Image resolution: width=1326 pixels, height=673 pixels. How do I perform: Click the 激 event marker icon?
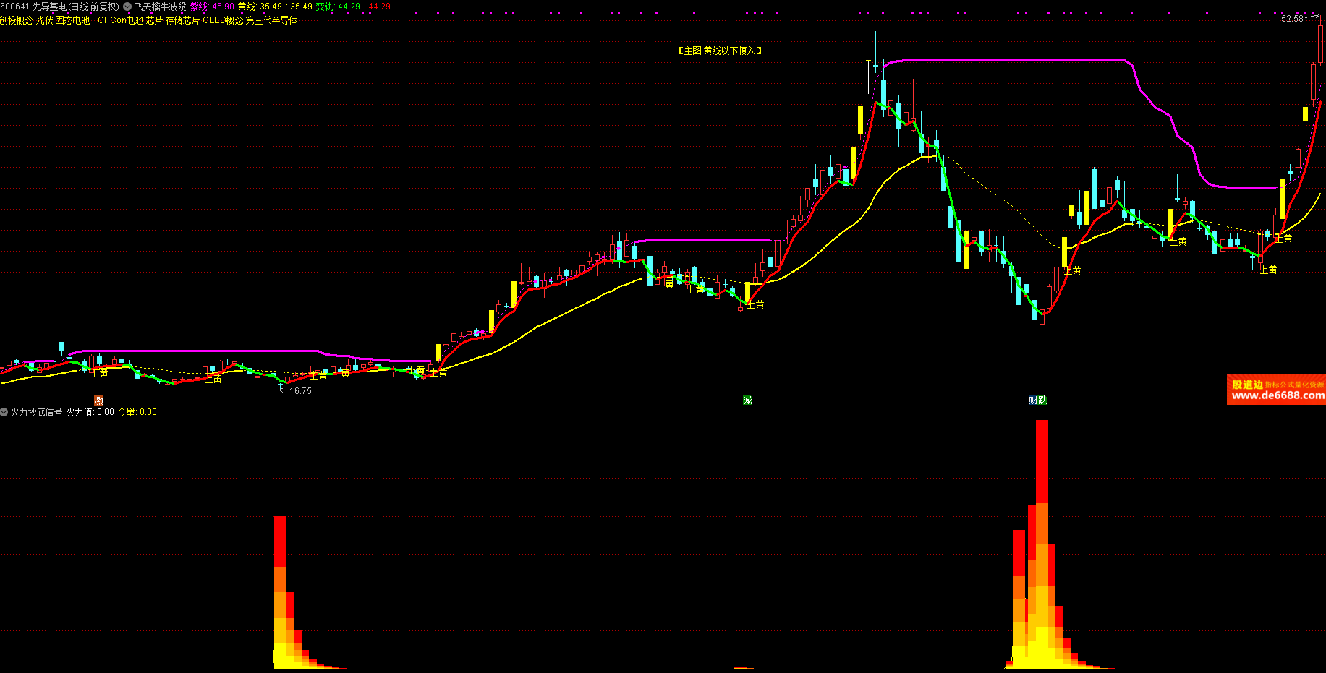pyautogui.click(x=98, y=400)
